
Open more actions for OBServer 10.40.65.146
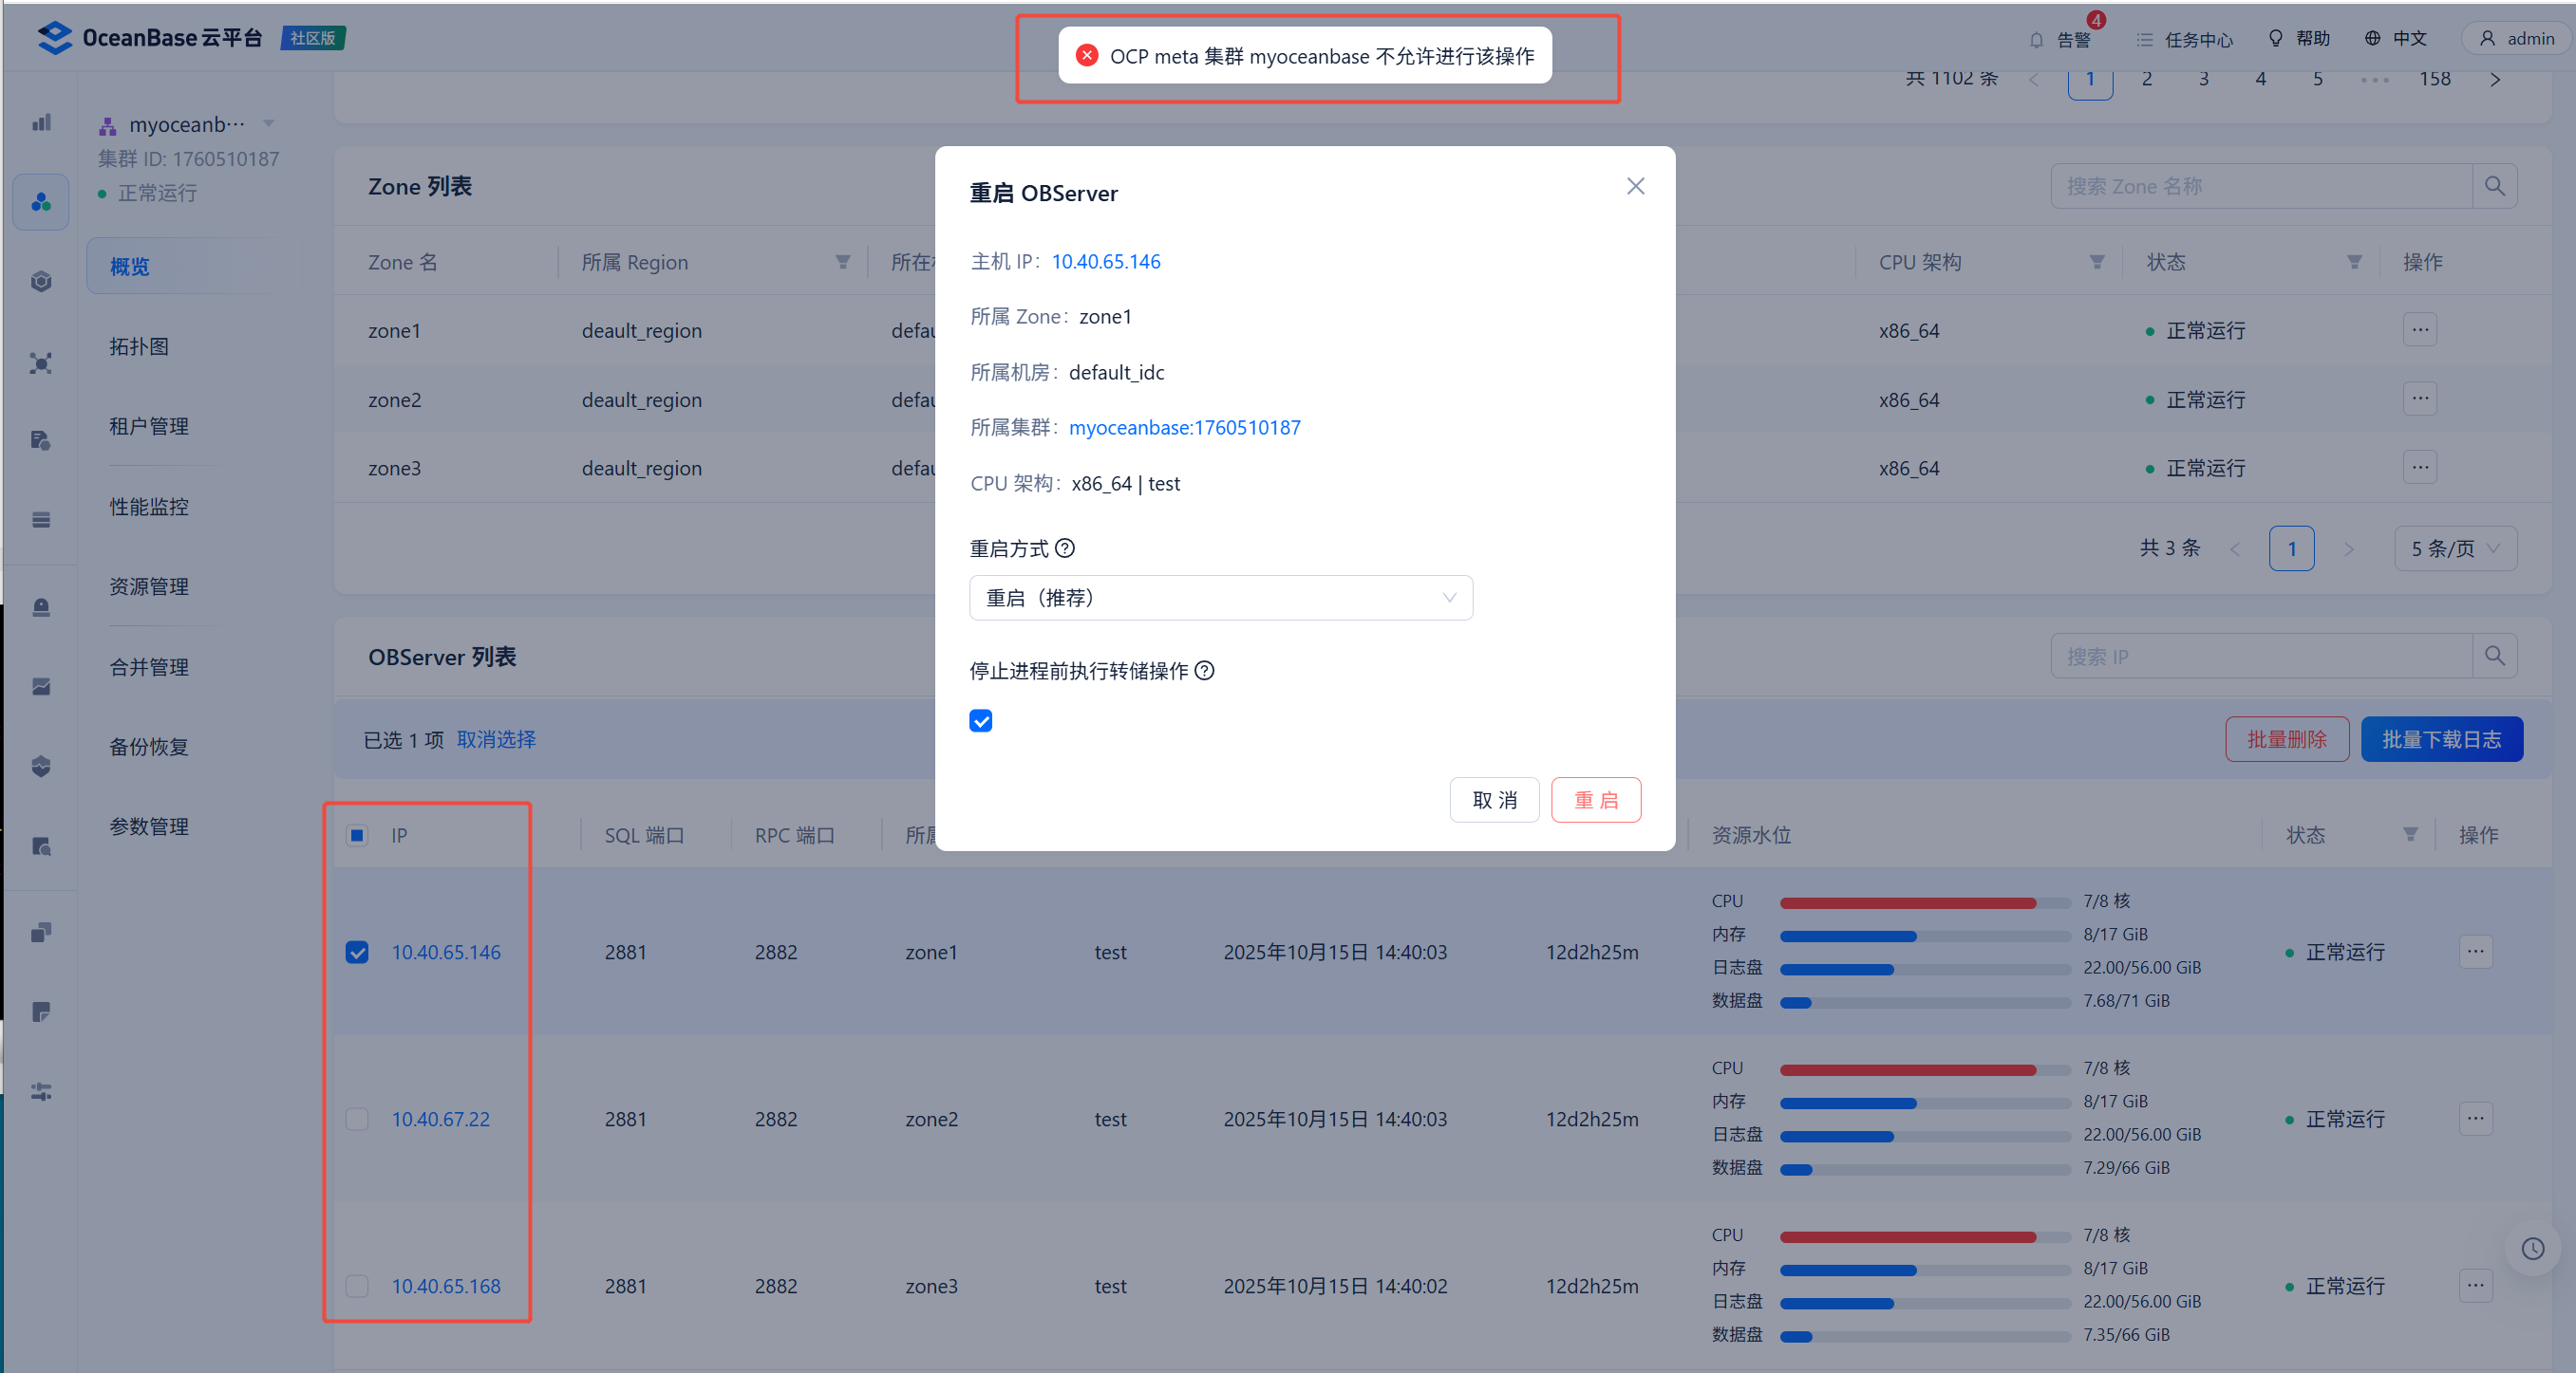[2475, 952]
